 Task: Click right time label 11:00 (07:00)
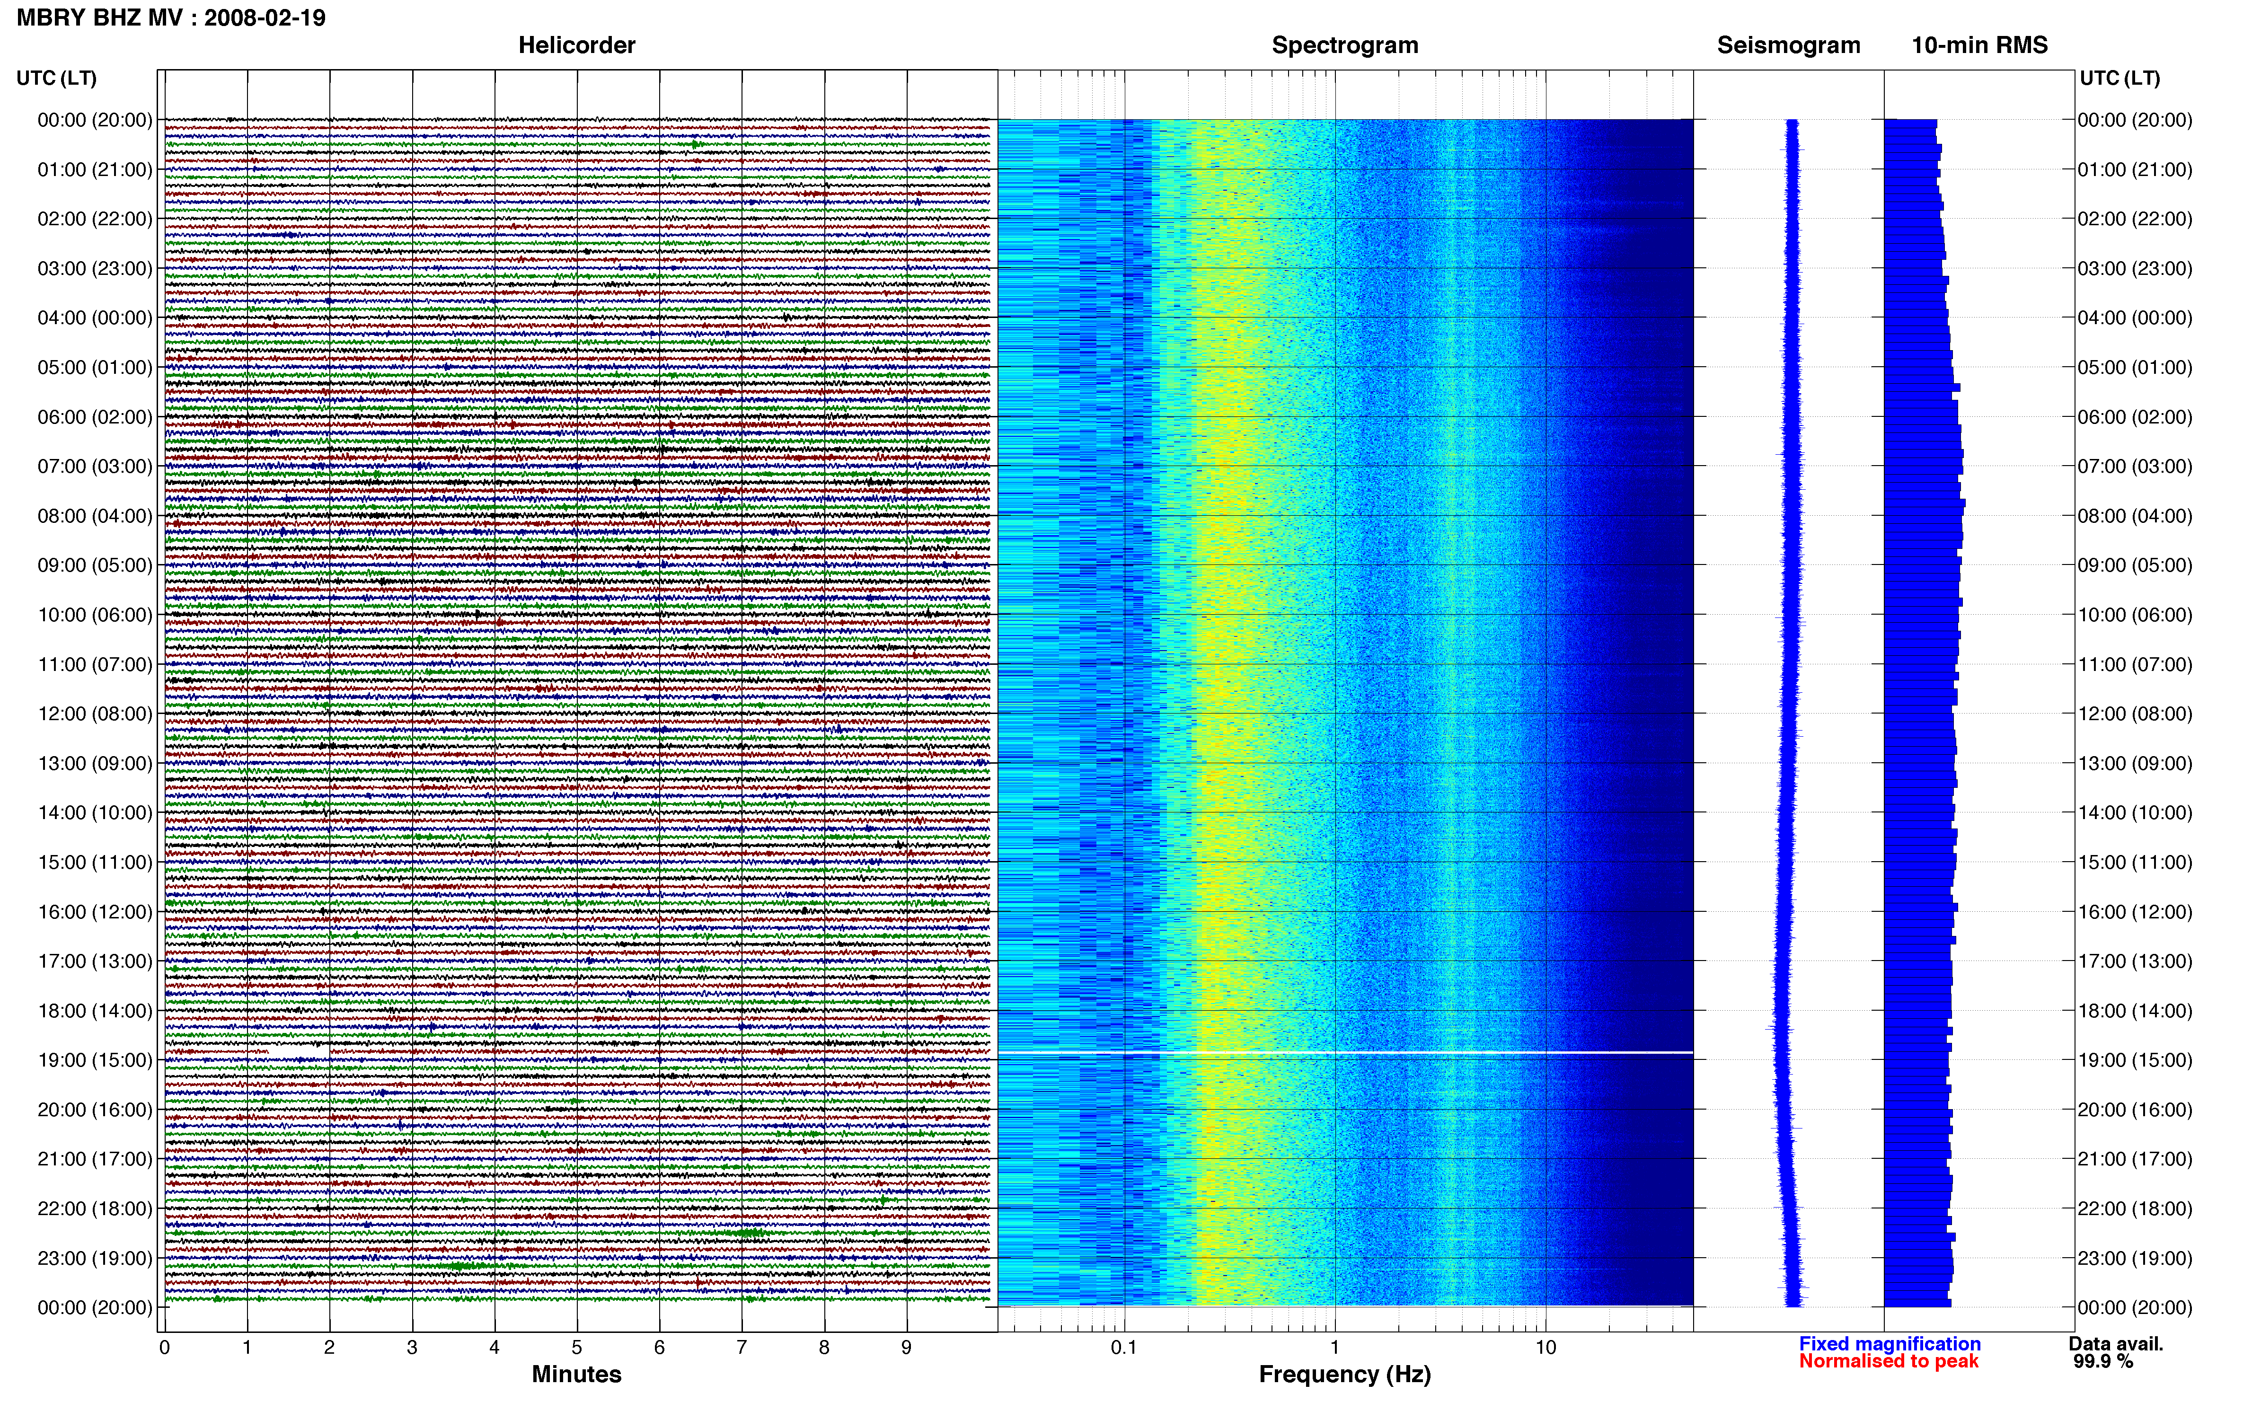pyautogui.click(x=2135, y=664)
